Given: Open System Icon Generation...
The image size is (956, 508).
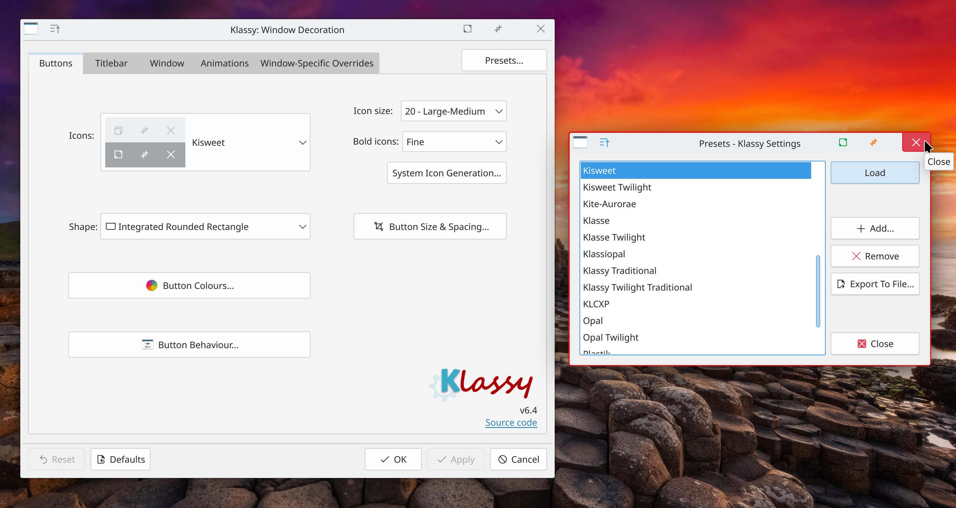Looking at the screenshot, I should [446, 173].
